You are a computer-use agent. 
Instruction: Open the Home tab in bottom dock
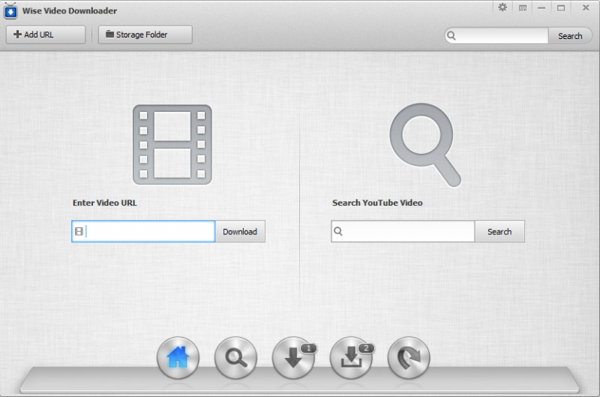[178, 357]
